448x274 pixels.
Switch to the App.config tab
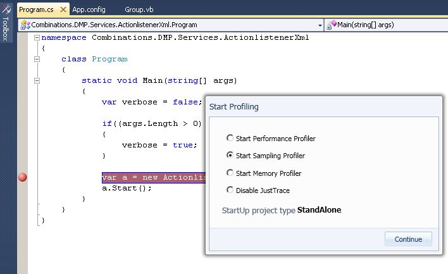point(89,9)
